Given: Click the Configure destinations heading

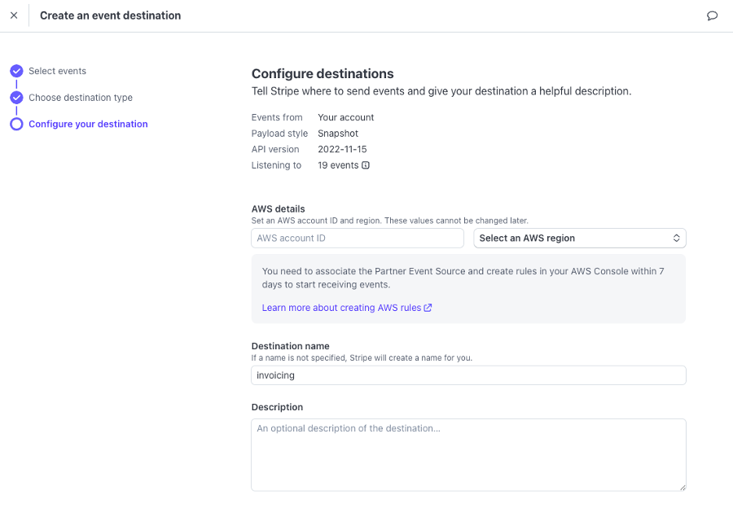Looking at the screenshot, I should click(x=323, y=73).
